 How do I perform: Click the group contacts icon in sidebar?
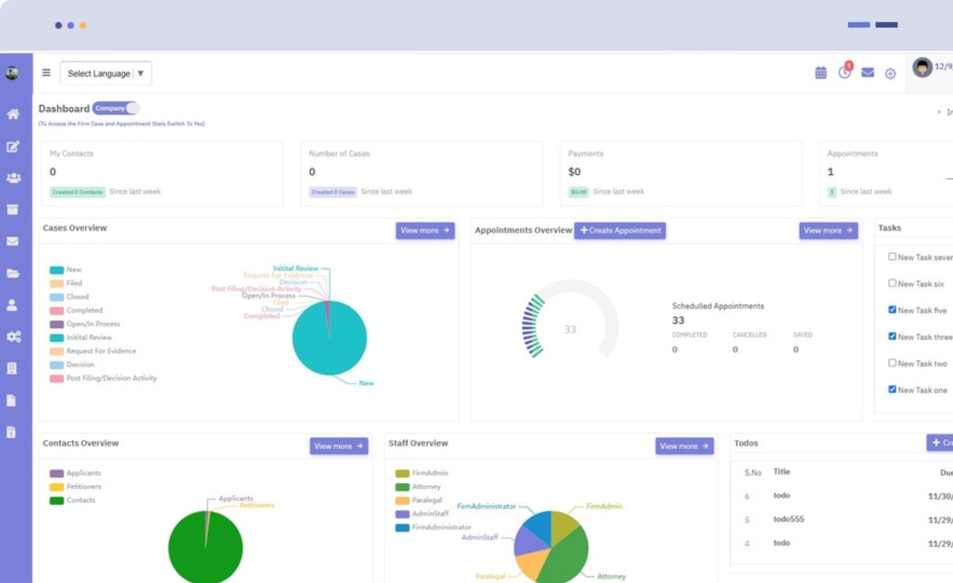[x=13, y=178]
